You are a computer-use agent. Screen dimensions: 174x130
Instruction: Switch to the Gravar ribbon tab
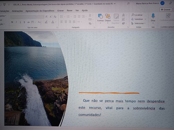pyautogui.click(x=61, y=10)
